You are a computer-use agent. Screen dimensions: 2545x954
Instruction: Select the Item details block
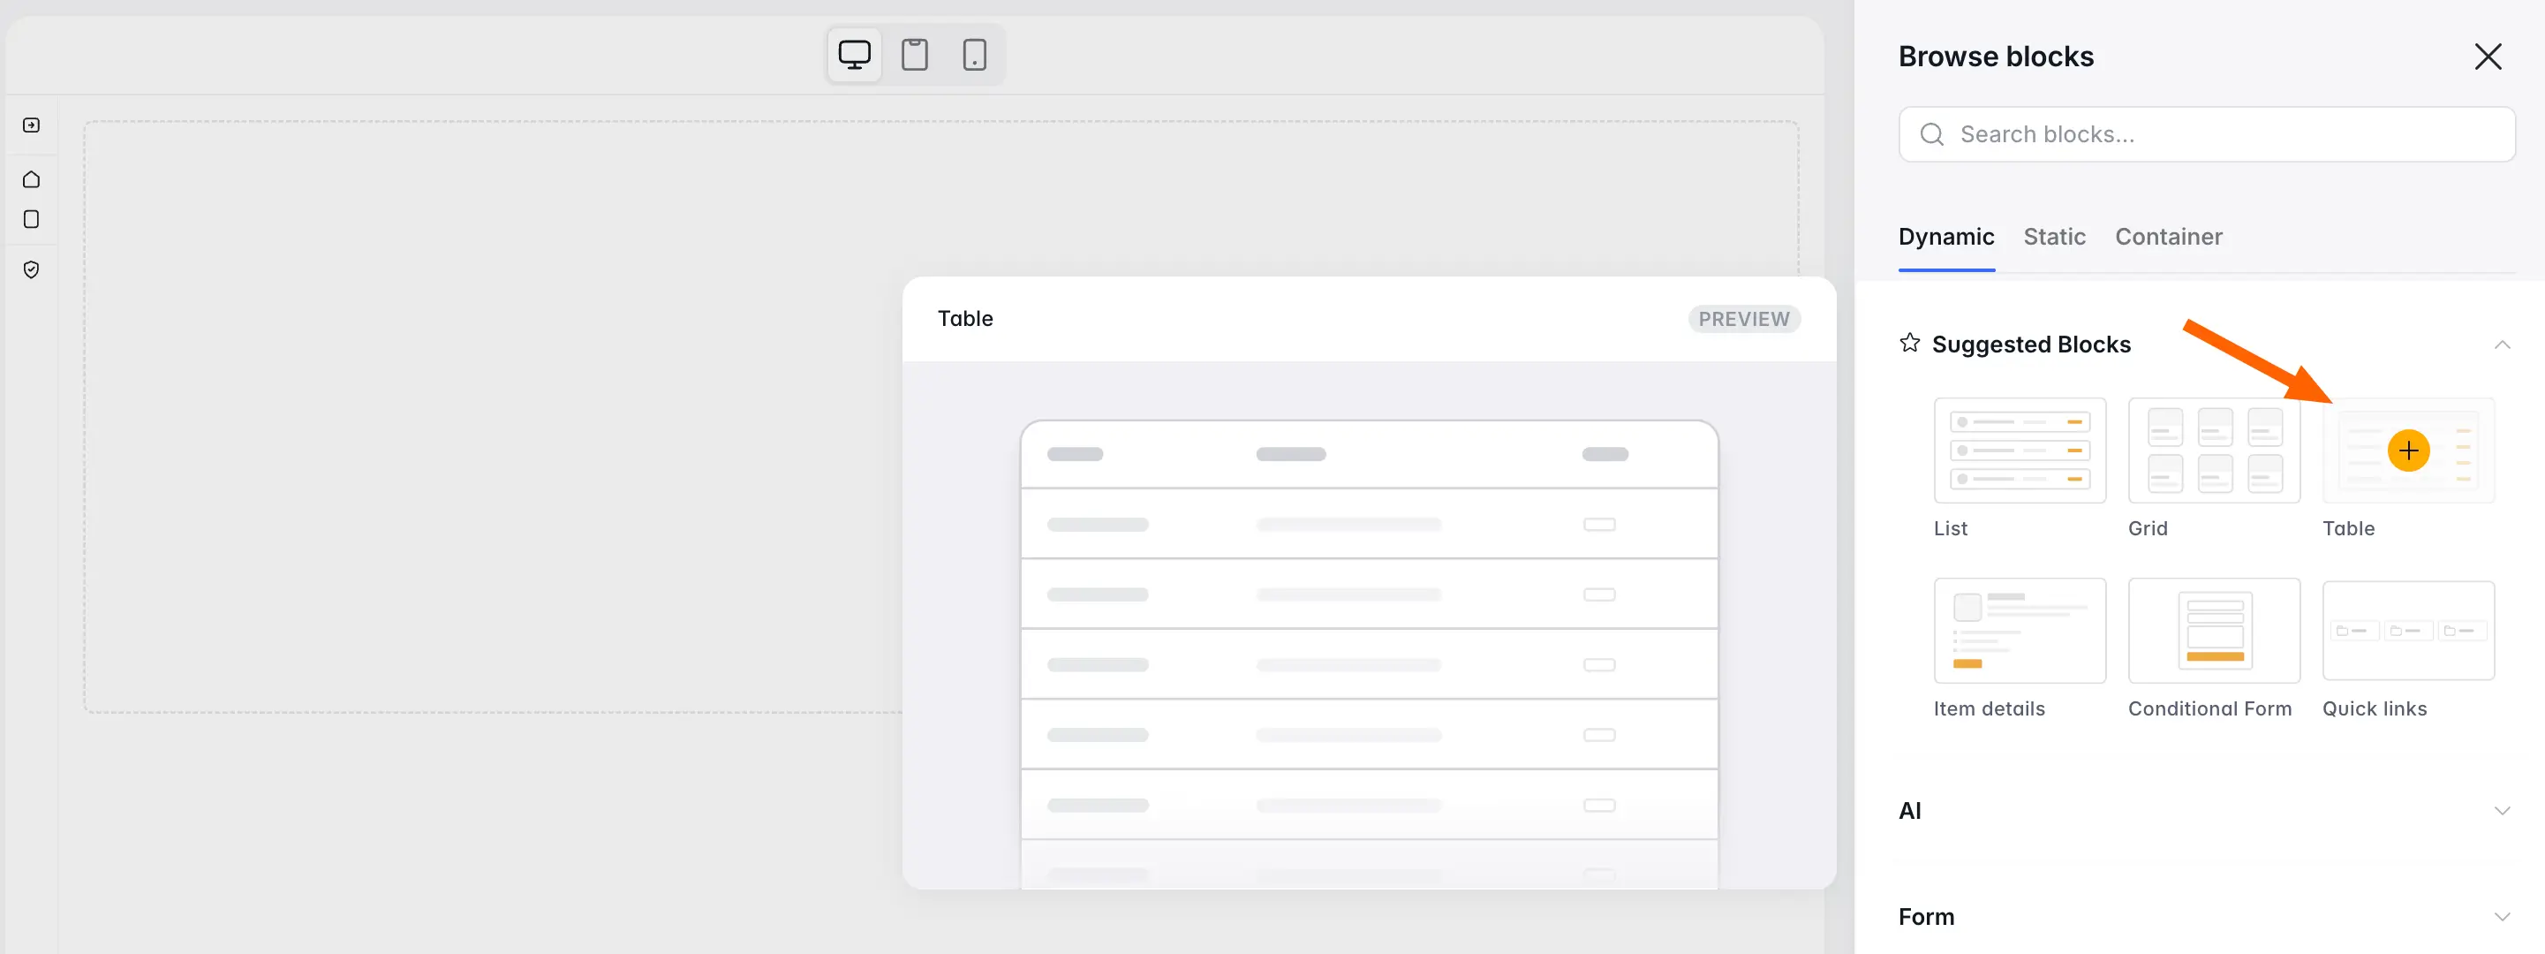pos(2019,631)
